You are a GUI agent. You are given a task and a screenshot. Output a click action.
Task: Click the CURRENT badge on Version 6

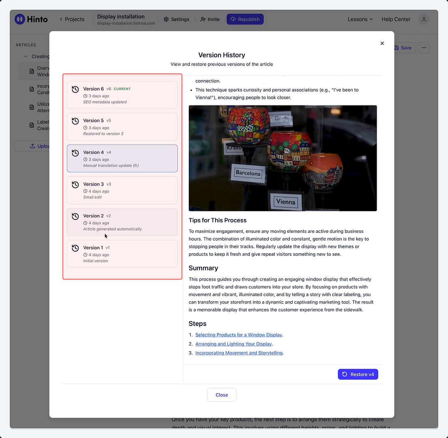click(x=122, y=89)
